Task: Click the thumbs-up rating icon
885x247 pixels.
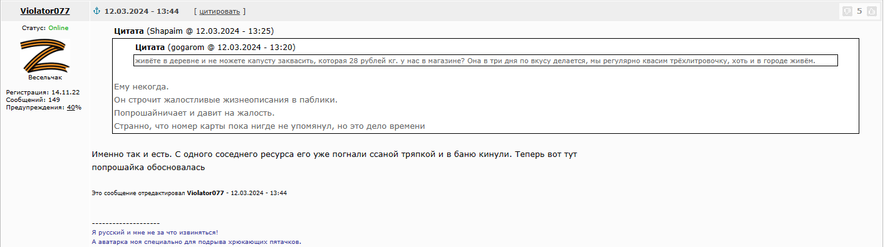Action: pyautogui.click(x=872, y=11)
